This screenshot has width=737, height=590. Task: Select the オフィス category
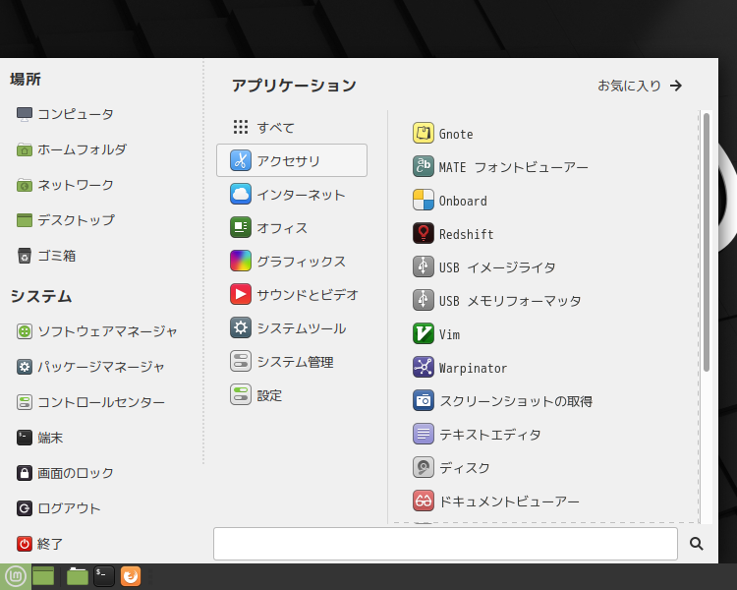pyautogui.click(x=292, y=227)
